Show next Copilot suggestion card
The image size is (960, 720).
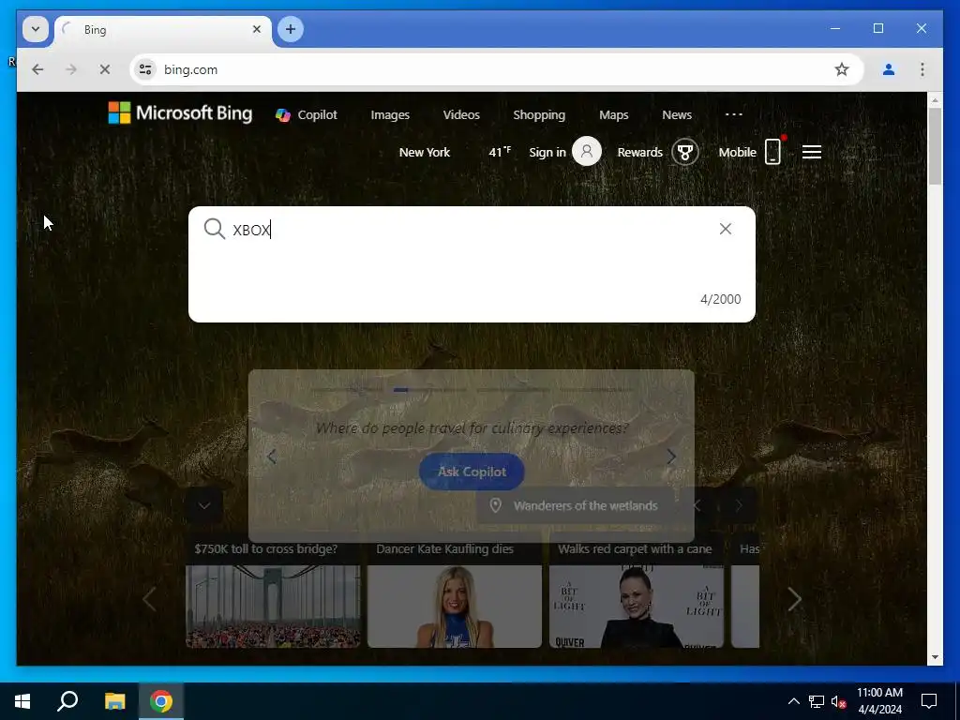tap(671, 457)
